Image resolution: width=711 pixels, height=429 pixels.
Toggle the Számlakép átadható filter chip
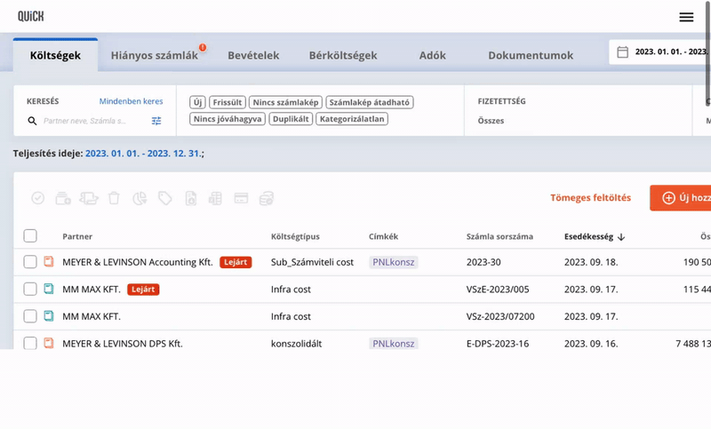point(370,102)
